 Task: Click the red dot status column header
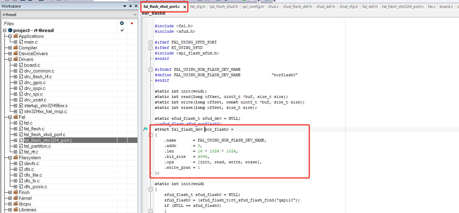click(x=132, y=23)
